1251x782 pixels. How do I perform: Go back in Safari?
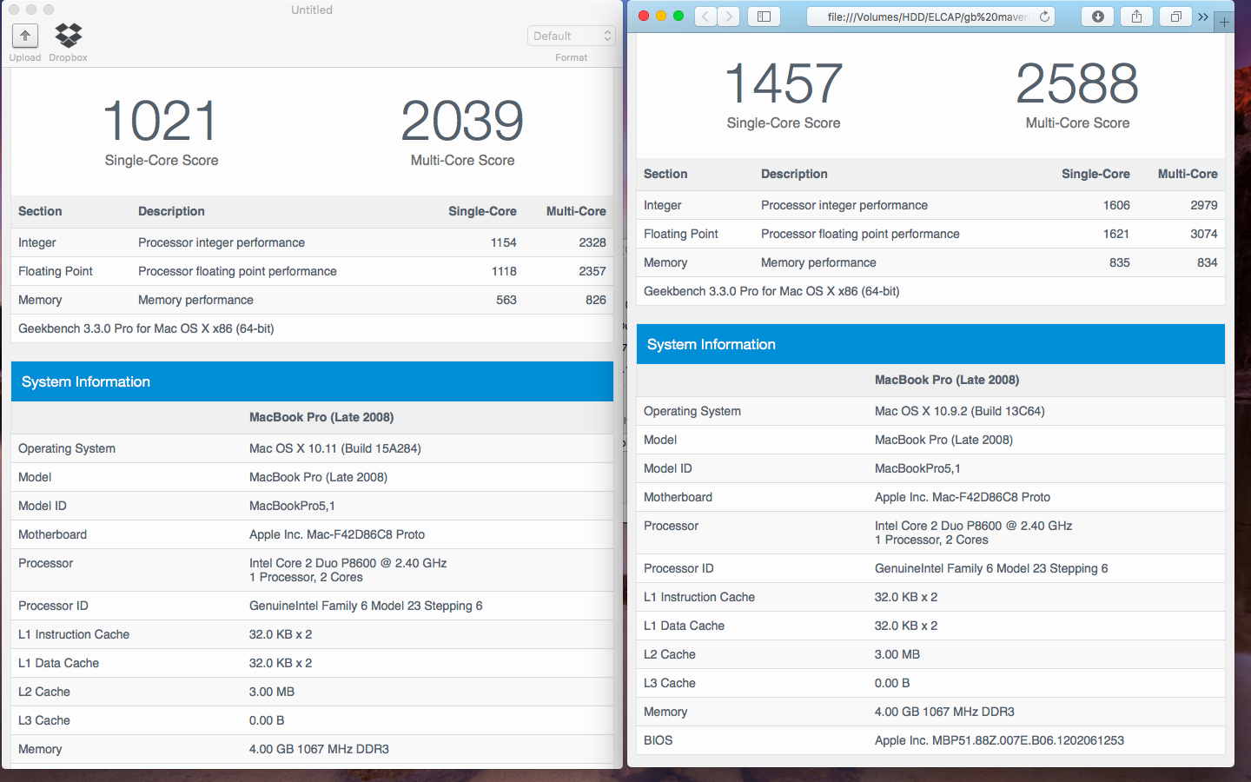[x=706, y=17]
